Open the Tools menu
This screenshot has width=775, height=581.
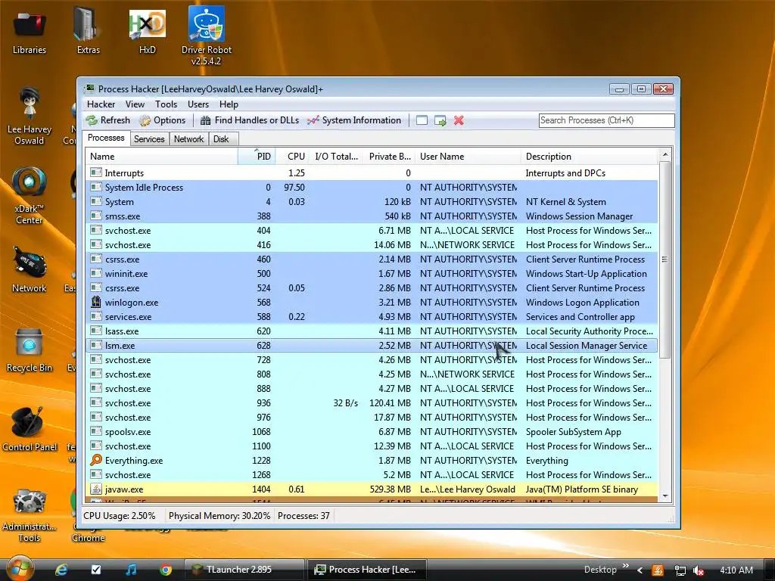coord(166,104)
